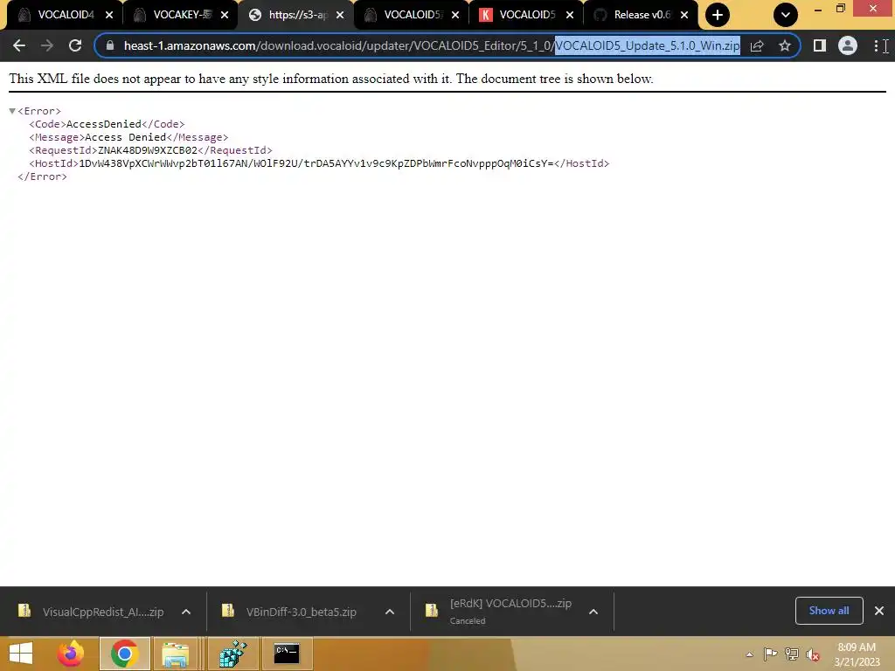Open the Chrome profile avatar

click(x=848, y=45)
